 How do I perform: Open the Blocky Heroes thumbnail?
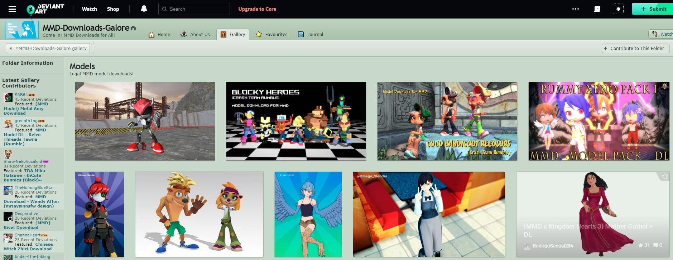(296, 121)
